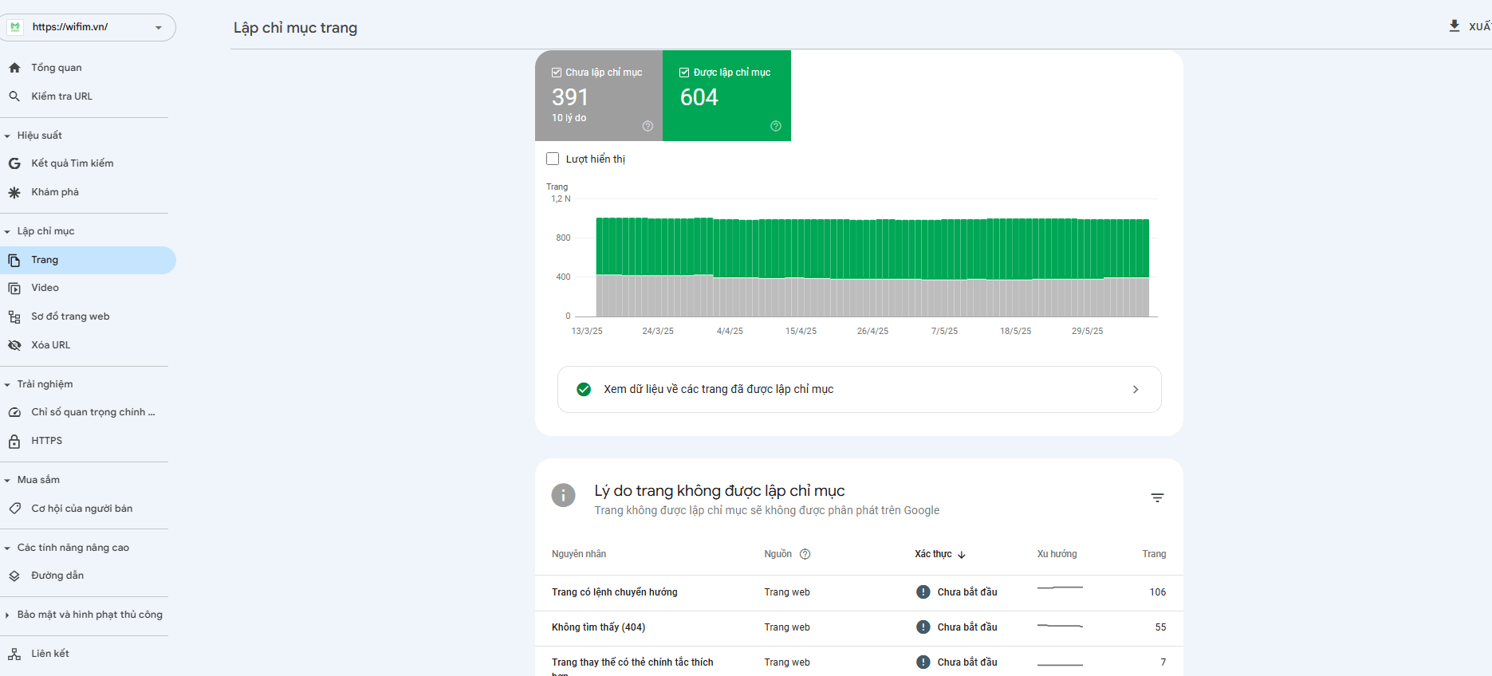
Task: Click the Trang column header
Action: (1154, 554)
